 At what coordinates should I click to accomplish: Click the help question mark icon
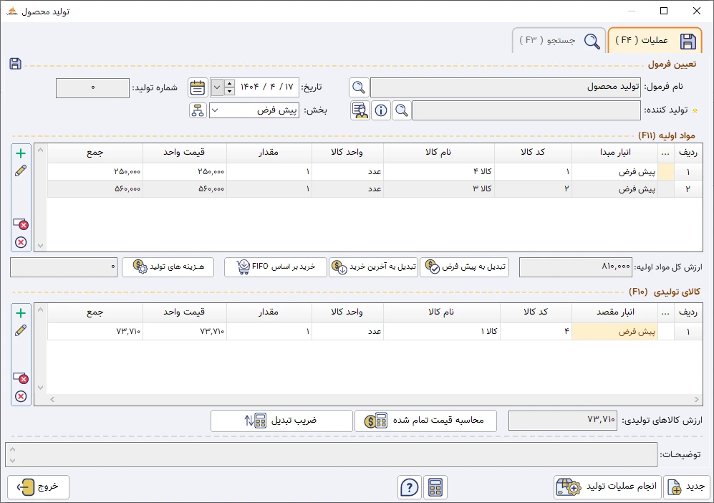pos(409,487)
